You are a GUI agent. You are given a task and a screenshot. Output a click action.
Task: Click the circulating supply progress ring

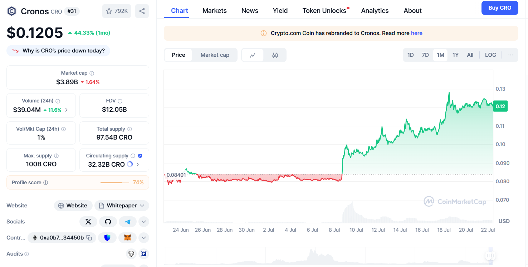[130, 165]
